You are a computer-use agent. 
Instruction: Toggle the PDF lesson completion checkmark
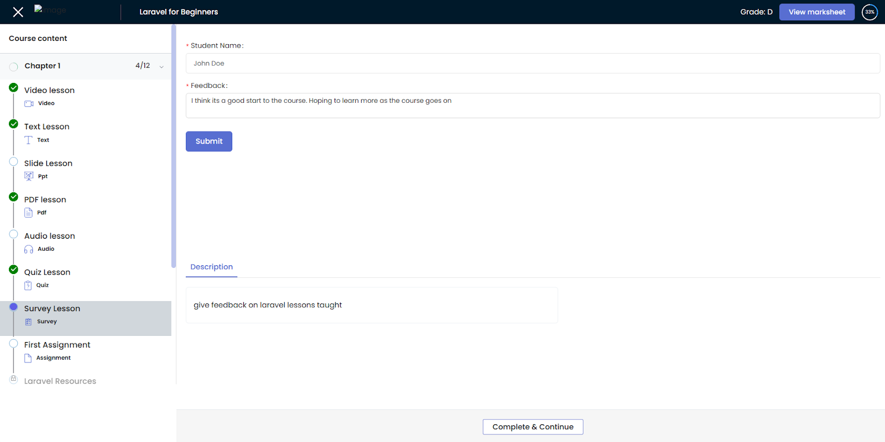[14, 197]
